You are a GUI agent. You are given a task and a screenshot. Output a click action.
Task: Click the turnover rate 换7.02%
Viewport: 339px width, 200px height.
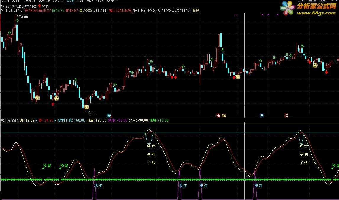pyautogui.click(x=164, y=10)
